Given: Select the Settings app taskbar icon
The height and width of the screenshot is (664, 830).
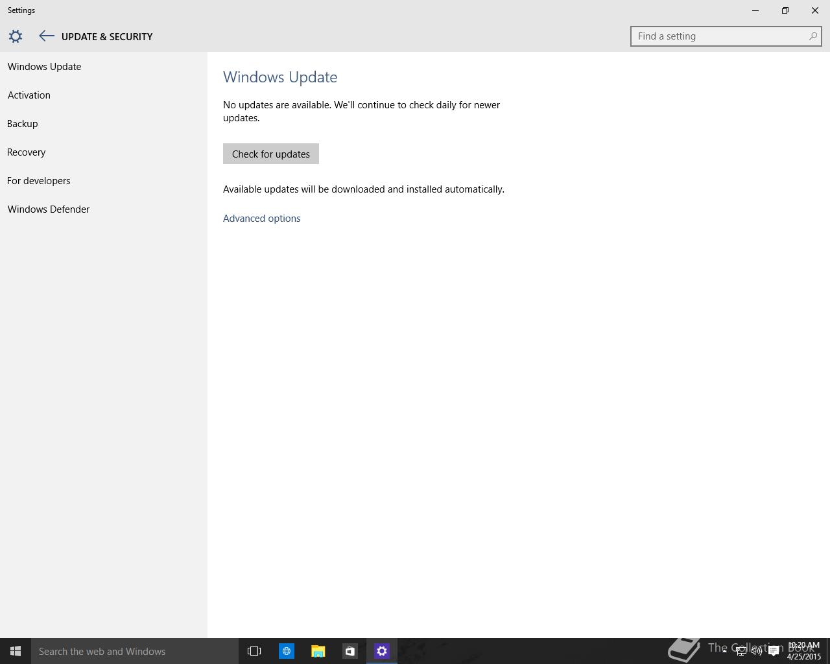Looking at the screenshot, I should pyautogui.click(x=382, y=651).
